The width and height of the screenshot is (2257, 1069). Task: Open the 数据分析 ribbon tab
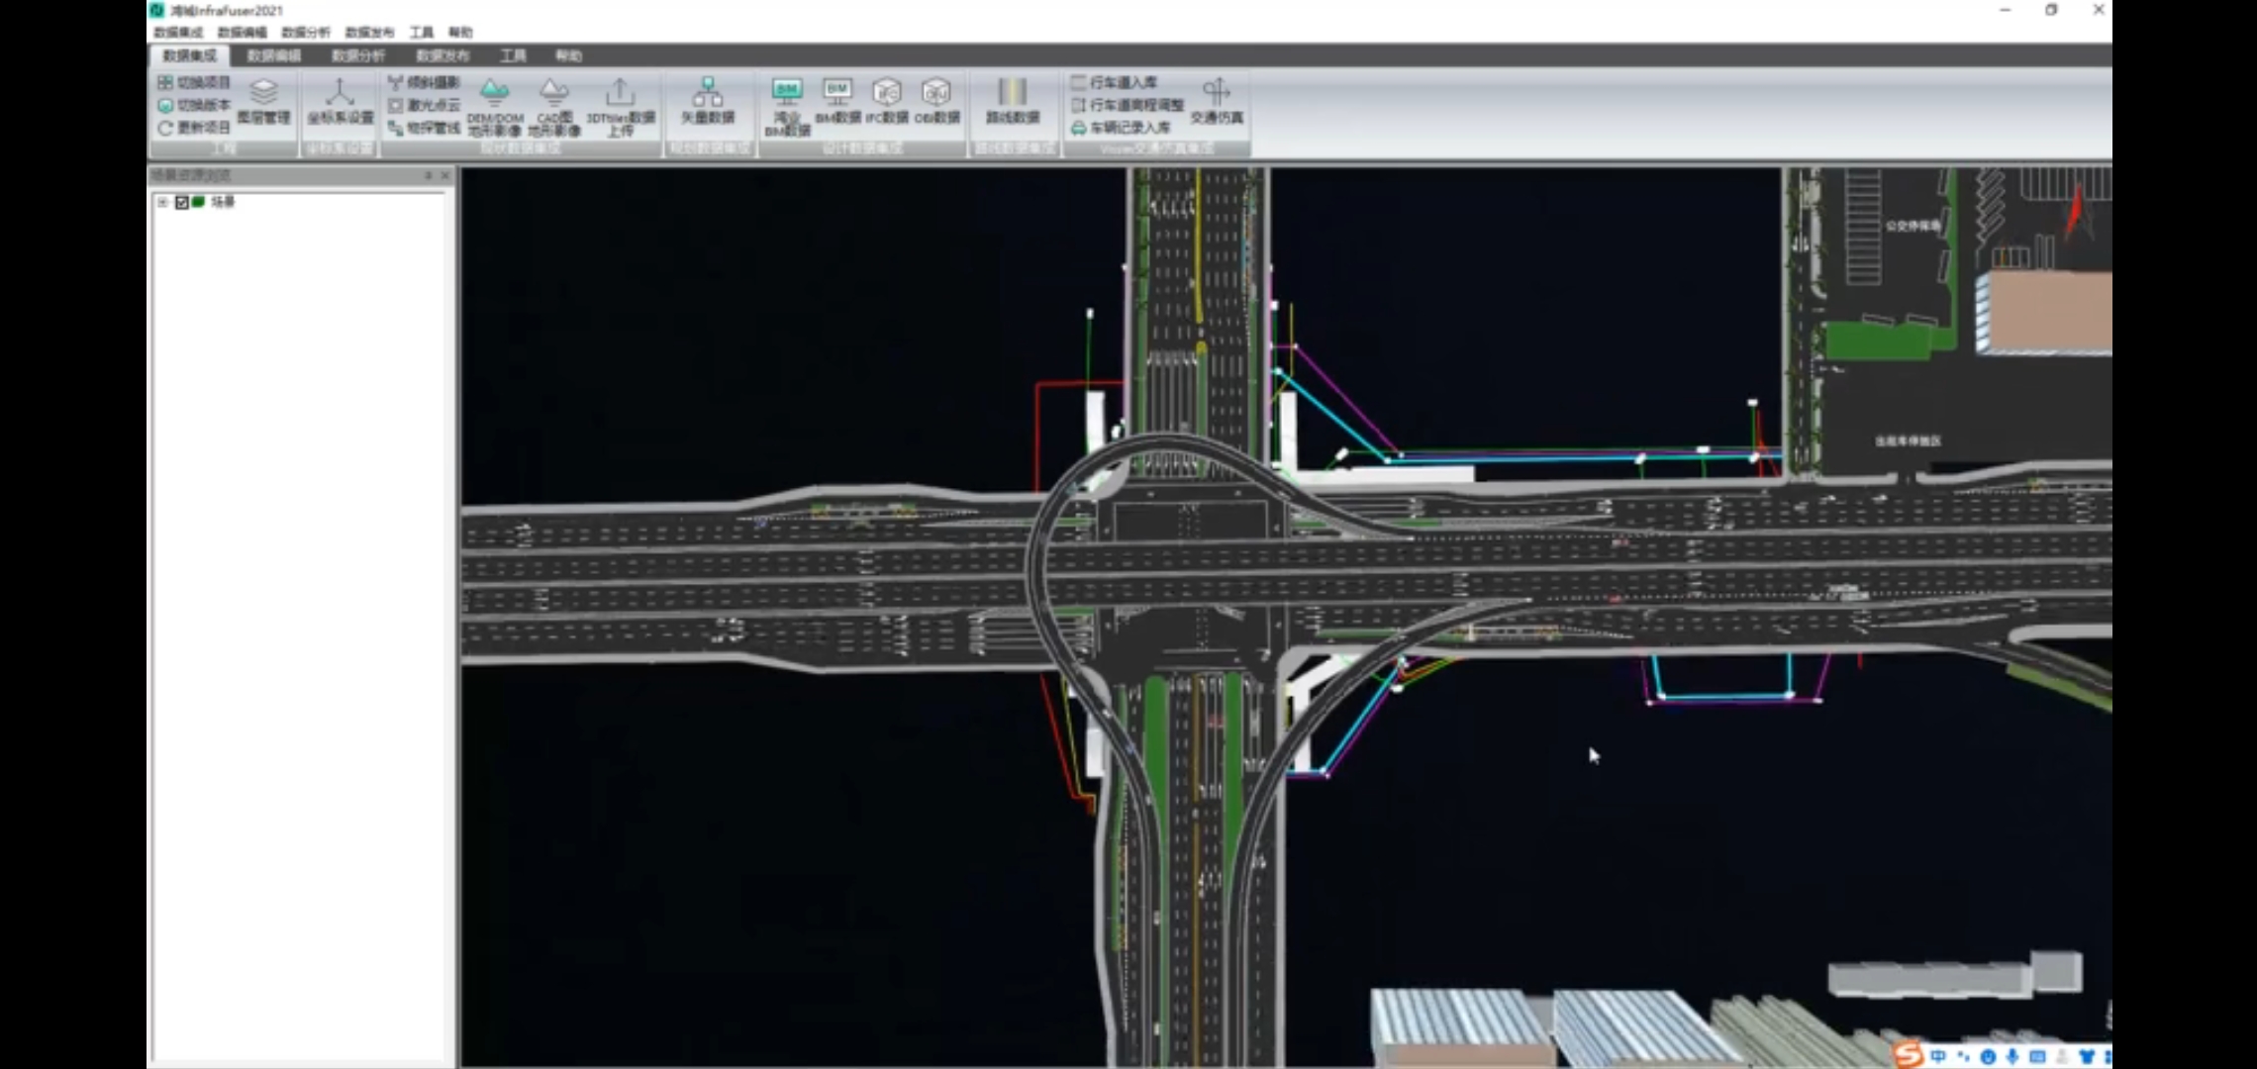click(358, 55)
